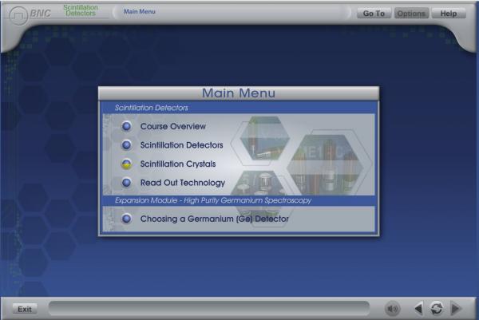Mute audio with the speaker icon
Image resolution: width=479 pixels, height=320 pixels.
[392, 308]
